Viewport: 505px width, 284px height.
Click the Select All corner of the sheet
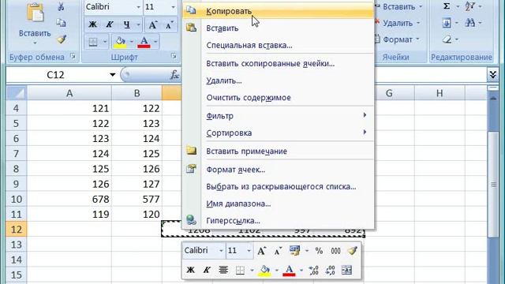[17, 93]
